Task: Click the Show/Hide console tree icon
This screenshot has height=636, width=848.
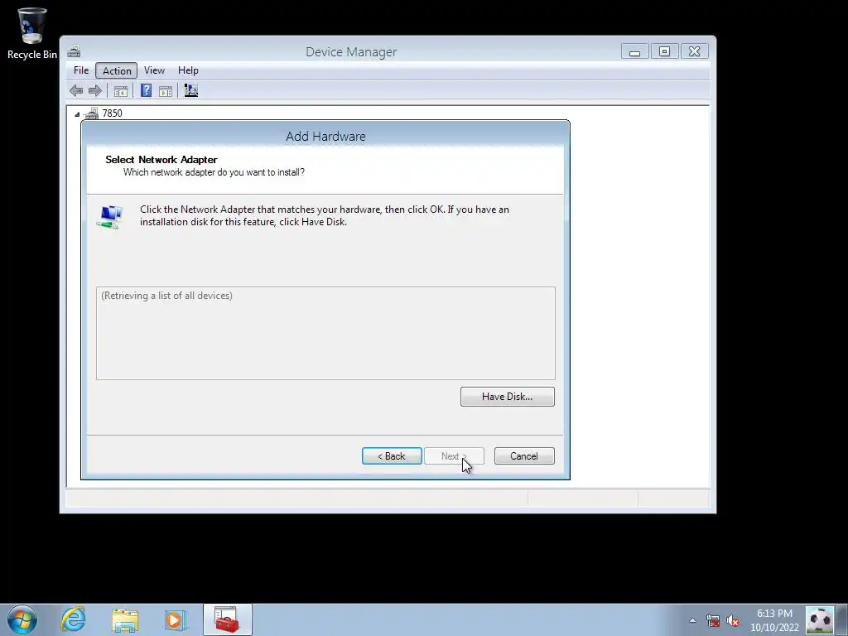Action: click(x=121, y=91)
